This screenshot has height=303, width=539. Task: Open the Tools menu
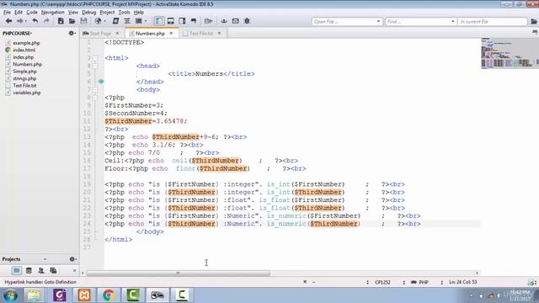coord(124,12)
